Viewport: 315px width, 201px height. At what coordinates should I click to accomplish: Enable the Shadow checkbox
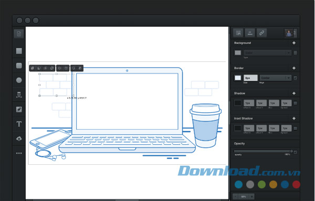pos(295,103)
